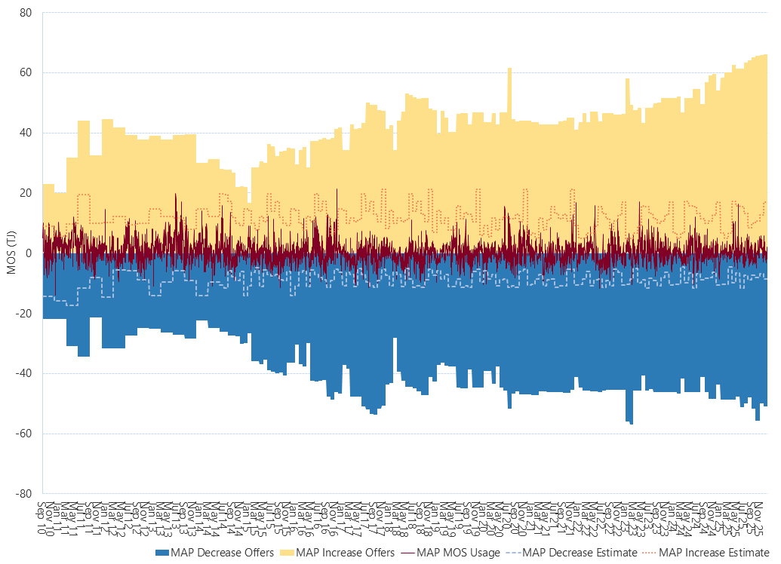Click the vertical axis label area
781x564 pixels.
click(27, 253)
